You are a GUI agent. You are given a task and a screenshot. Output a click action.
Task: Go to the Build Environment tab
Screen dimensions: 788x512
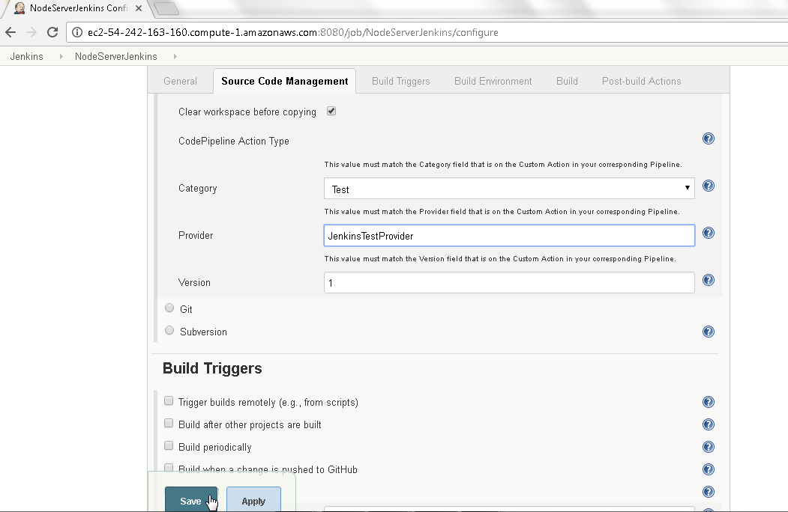[x=493, y=82]
